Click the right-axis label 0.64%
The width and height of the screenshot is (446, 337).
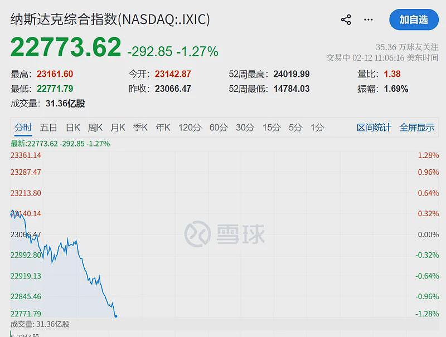(x=428, y=193)
